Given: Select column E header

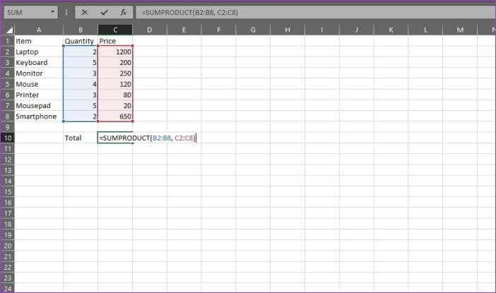Looking at the screenshot, I should tap(184, 30).
